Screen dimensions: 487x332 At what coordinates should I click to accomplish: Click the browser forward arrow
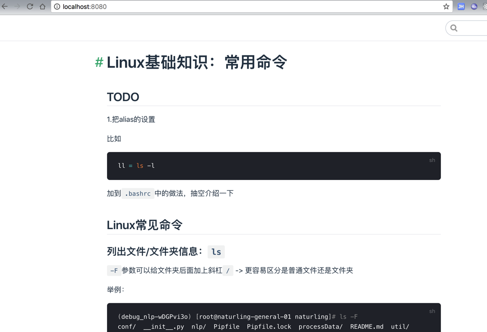click(17, 7)
